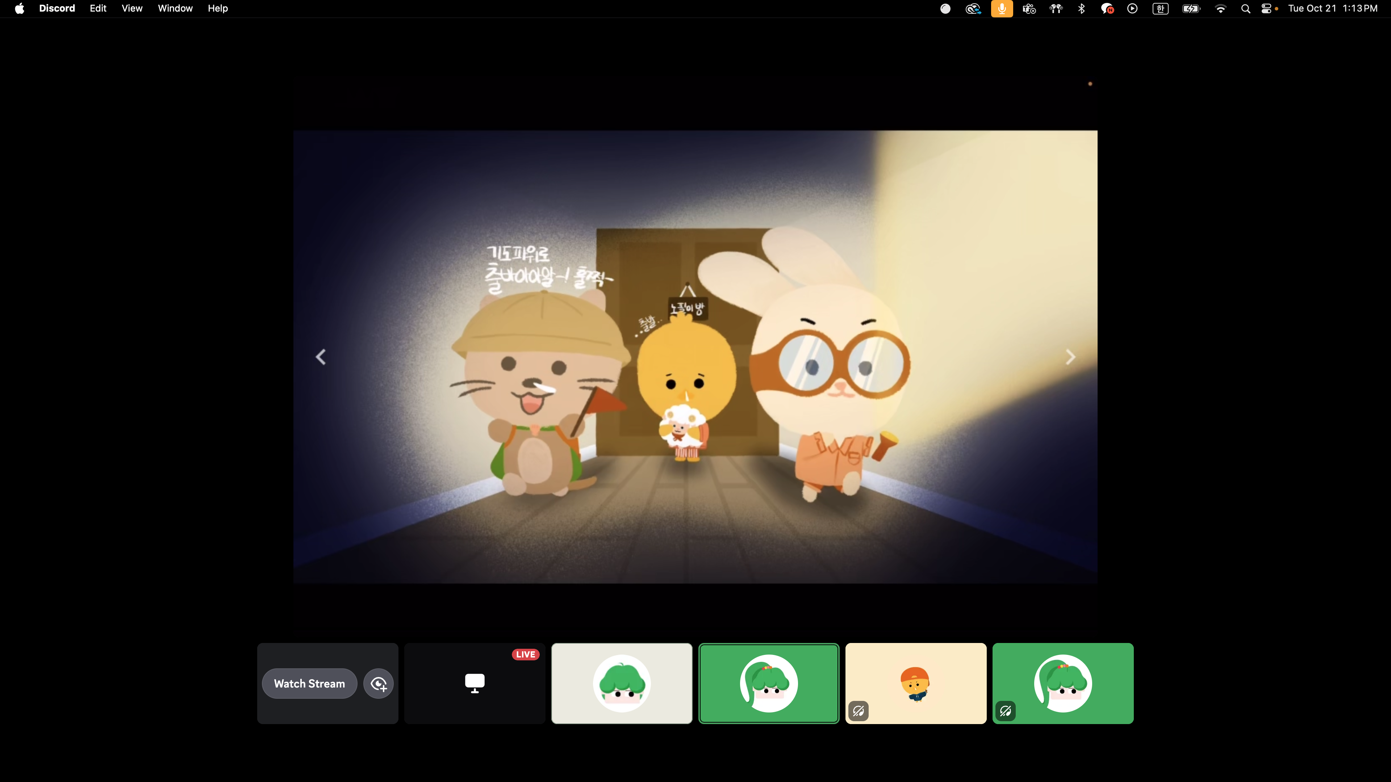Click the muted badge on the green tile
Screen dimensions: 1391x782
1006,711
